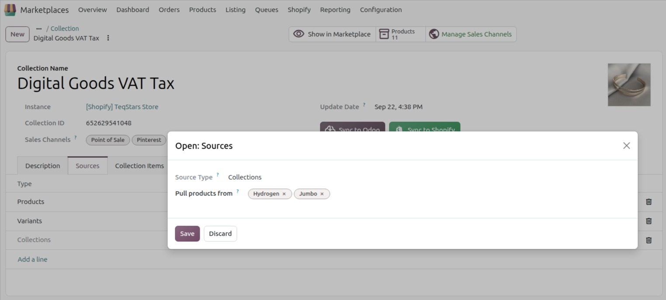Show help for Pull products from
Screen dimensions: 666x300
click(x=238, y=191)
